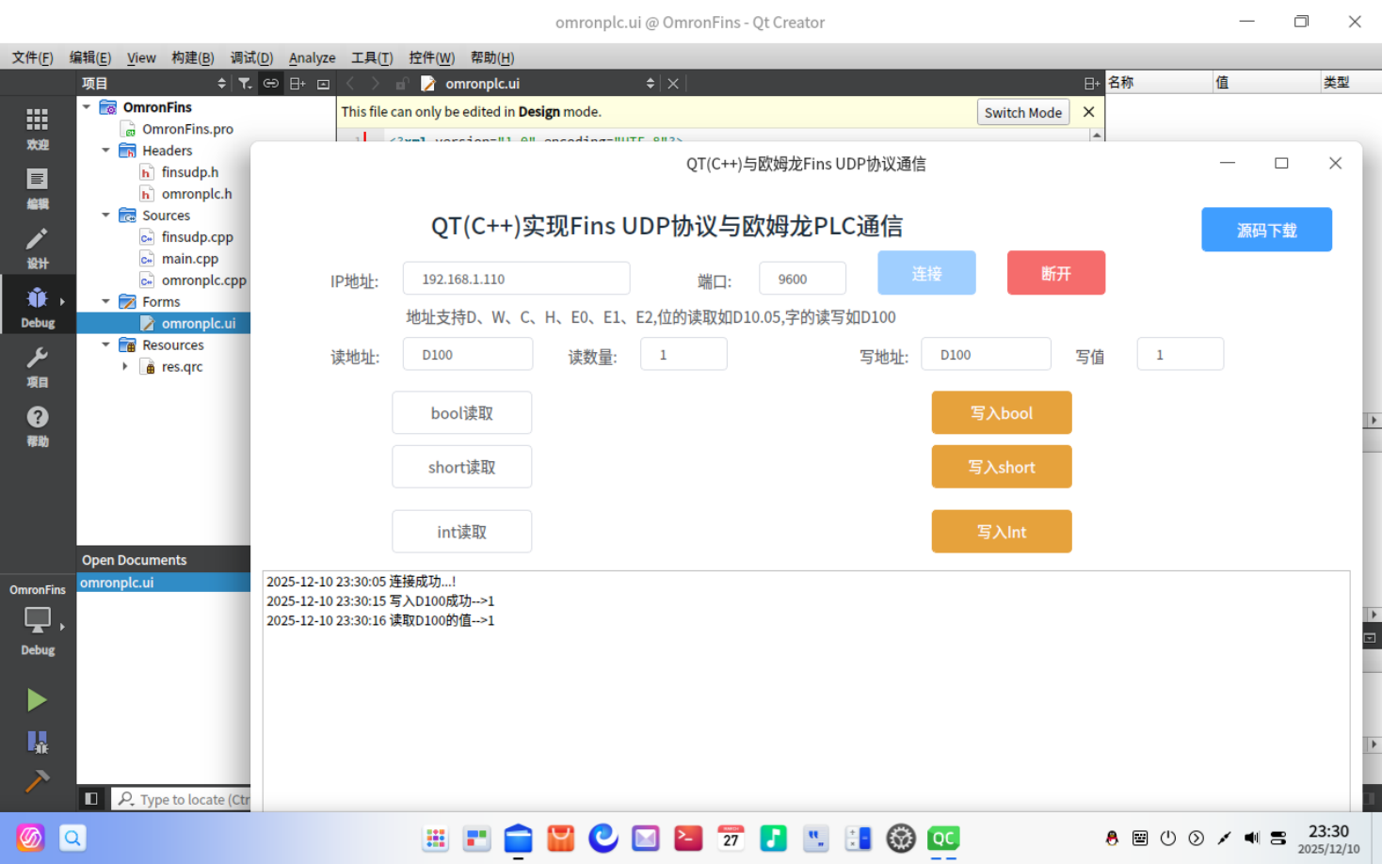
Task: Open the 编辑(E) menu
Action: (x=90, y=57)
